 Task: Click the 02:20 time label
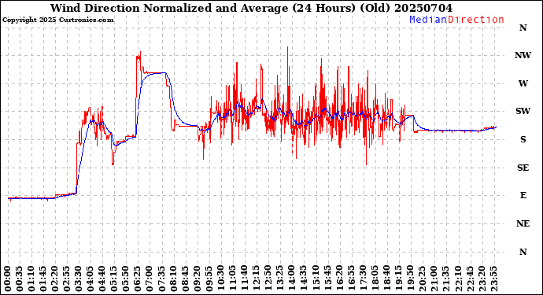[x=55, y=279]
